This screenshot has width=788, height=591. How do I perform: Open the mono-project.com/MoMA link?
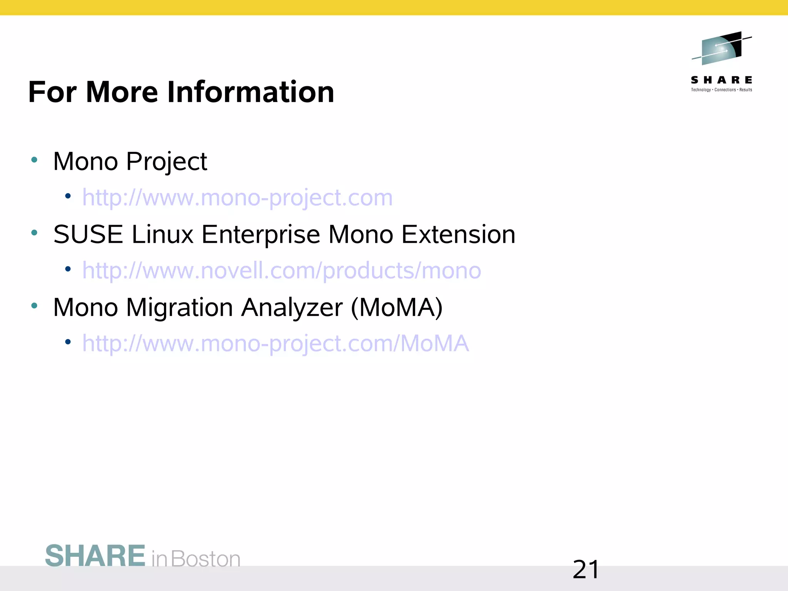[x=275, y=344]
